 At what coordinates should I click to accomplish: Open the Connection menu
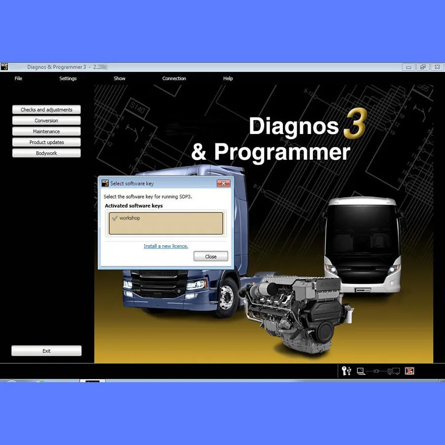coord(174,78)
